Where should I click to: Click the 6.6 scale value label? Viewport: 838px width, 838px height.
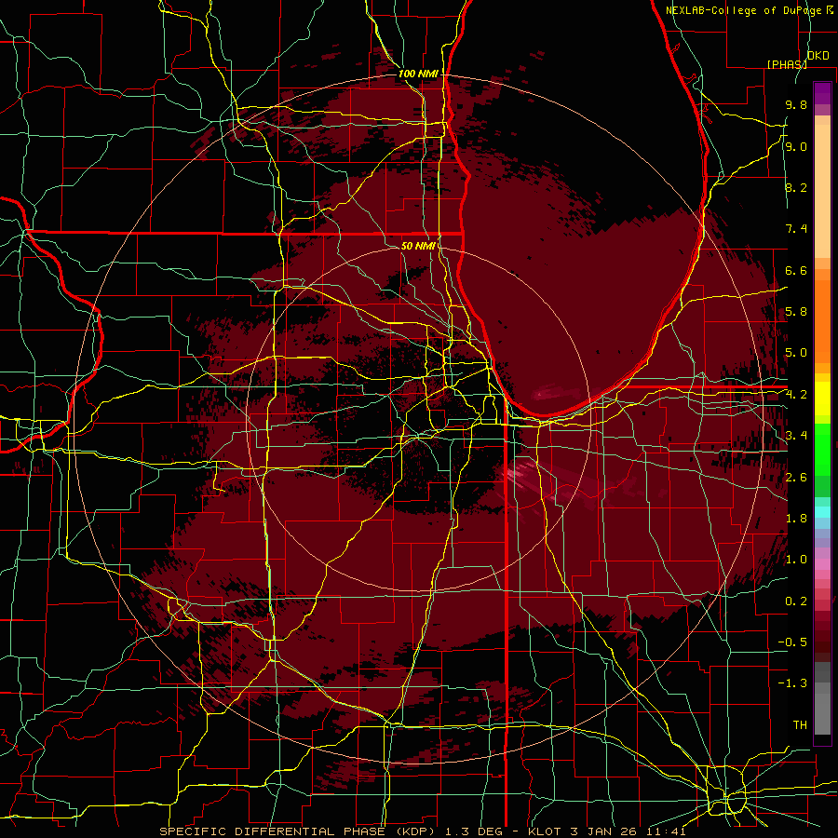coord(796,270)
